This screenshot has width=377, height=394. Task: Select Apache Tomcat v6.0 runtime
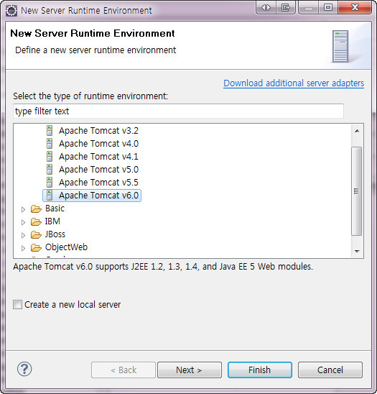click(x=98, y=196)
